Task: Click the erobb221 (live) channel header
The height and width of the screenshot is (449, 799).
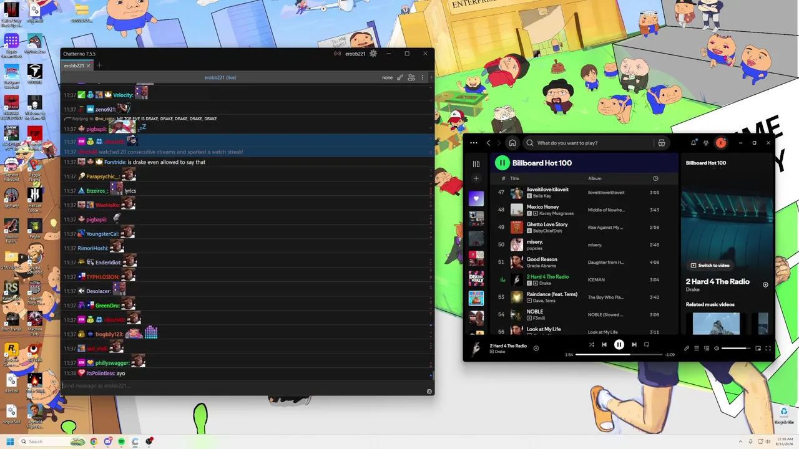Action: [x=220, y=77]
